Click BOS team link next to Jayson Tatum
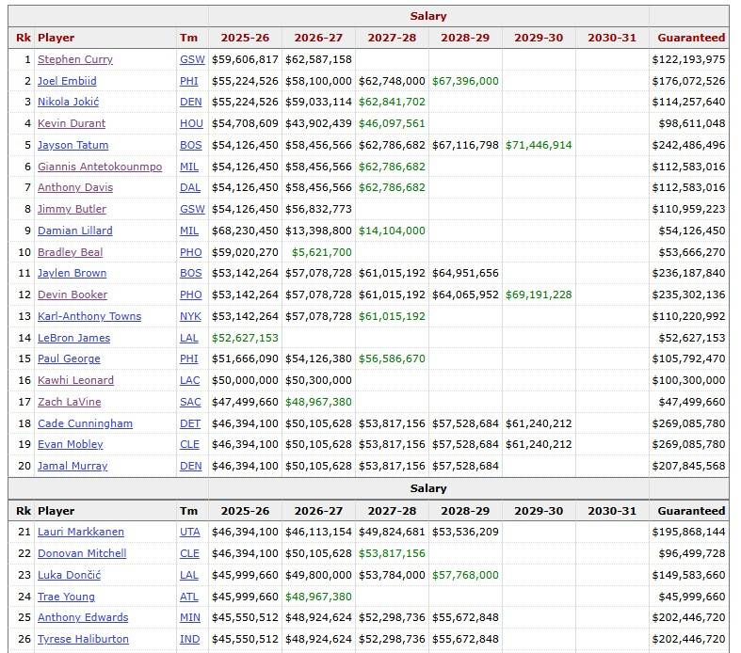Screen dimensions: 741x653 (x=189, y=145)
